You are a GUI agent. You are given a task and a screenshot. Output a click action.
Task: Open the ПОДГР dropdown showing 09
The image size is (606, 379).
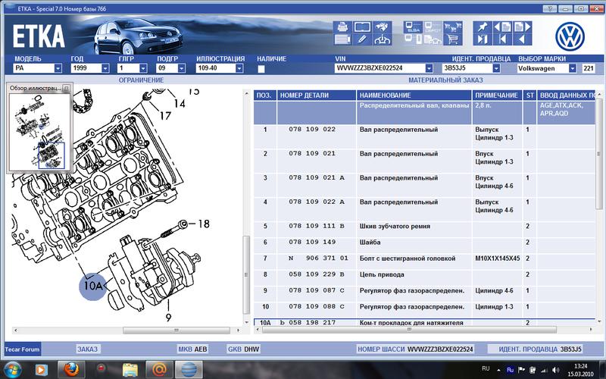click(x=182, y=68)
